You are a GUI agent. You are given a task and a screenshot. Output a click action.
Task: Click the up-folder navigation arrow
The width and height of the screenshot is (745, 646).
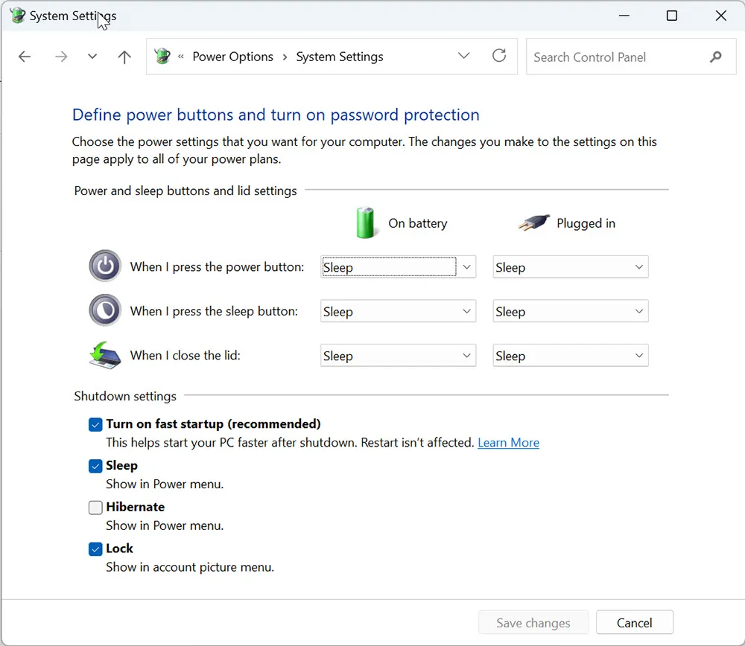click(x=124, y=56)
